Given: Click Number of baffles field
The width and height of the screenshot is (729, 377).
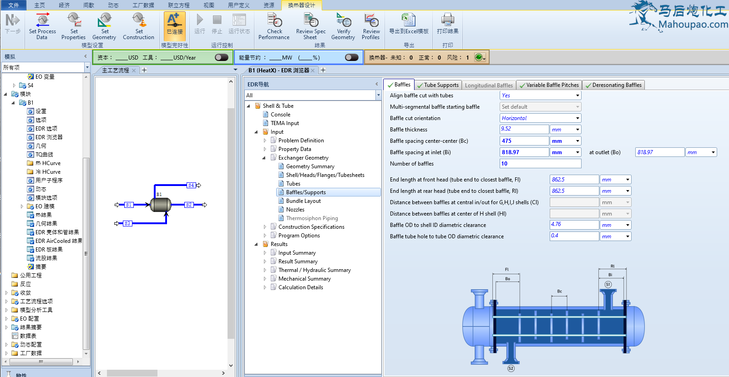Looking at the screenshot, I should coord(540,164).
